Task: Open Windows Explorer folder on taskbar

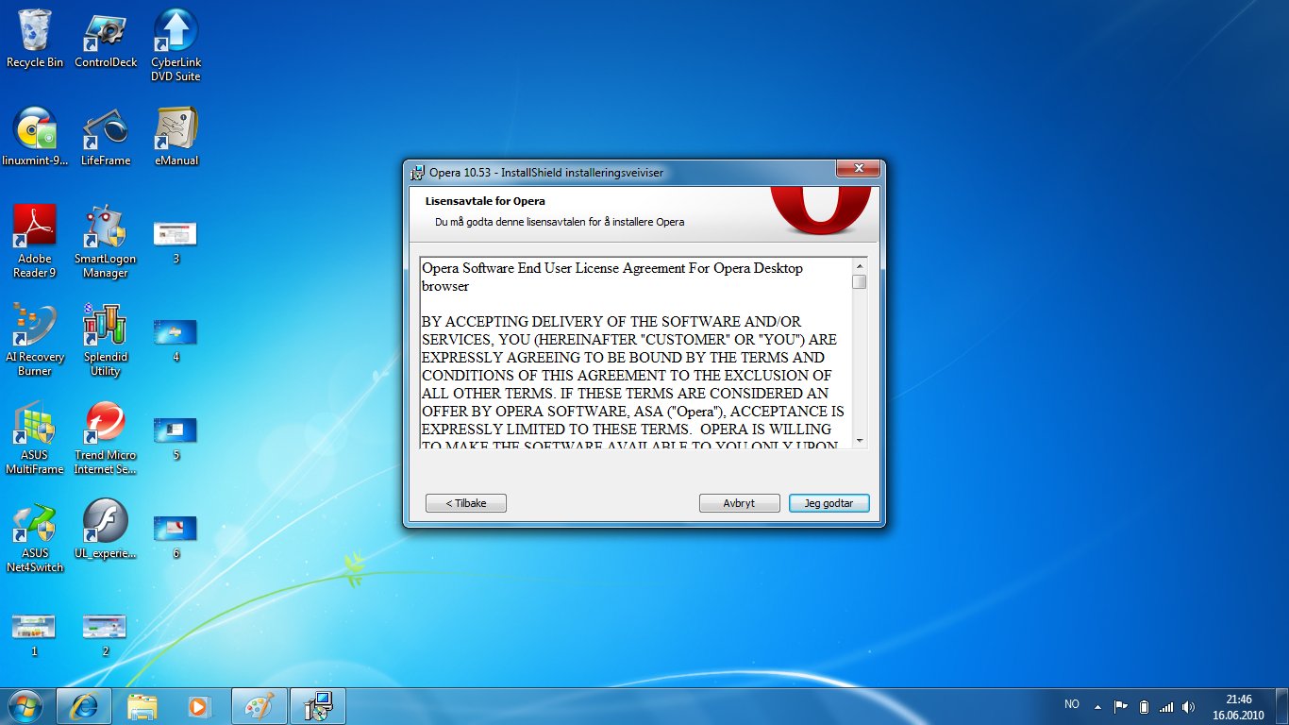Action: [x=142, y=706]
